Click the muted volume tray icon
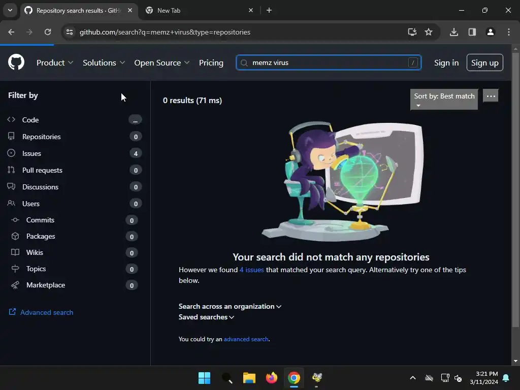This screenshot has height=390, width=520. (x=459, y=378)
